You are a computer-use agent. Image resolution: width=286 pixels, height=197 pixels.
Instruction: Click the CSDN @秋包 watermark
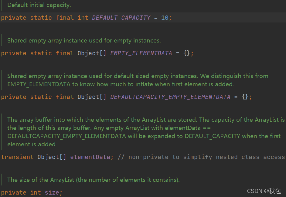264,191
